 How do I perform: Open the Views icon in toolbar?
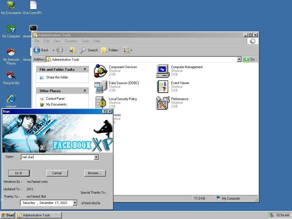click(x=127, y=50)
